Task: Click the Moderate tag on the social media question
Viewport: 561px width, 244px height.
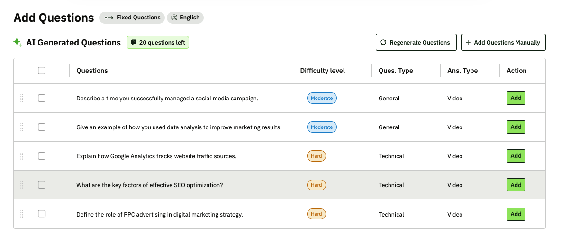Action: 322,98
